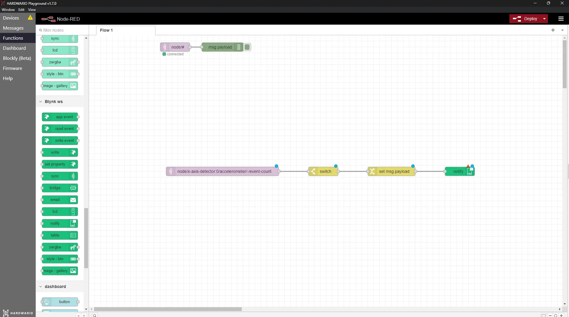Toggle the navigator map icon
The width and height of the screenshot is (569, 317).
[543, 315]
